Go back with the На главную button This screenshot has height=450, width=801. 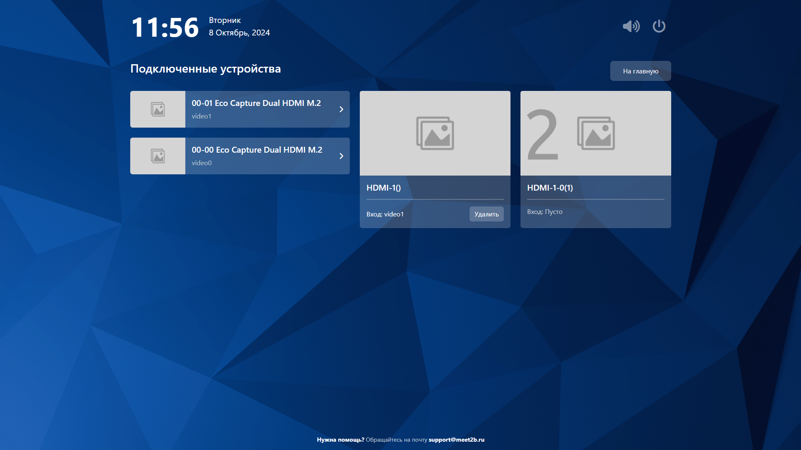point(640,71)
